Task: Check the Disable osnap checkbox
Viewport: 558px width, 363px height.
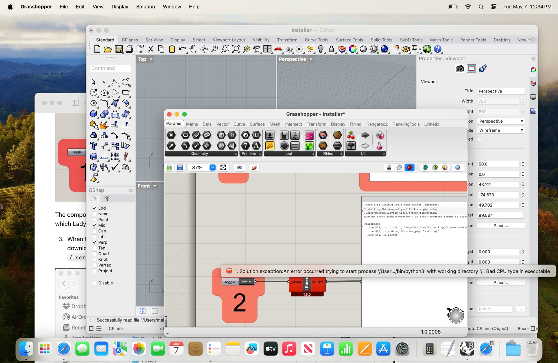Action: pos(94,283)
